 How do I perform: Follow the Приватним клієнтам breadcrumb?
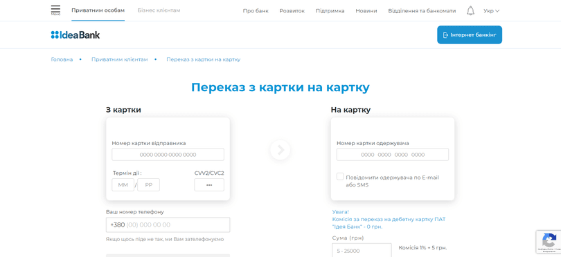tap(120, 59)
